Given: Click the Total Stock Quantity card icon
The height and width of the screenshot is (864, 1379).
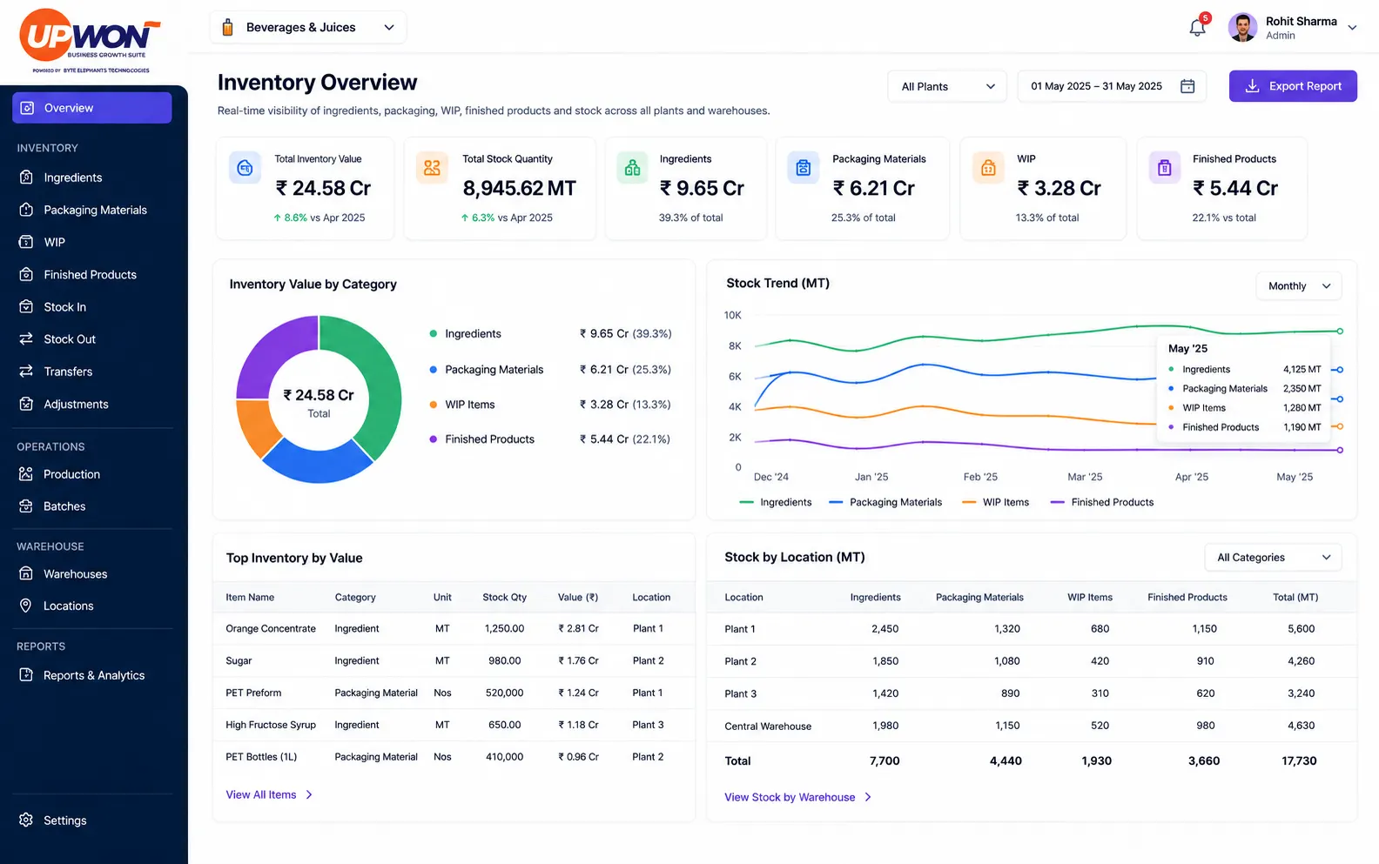Looking at the screenshot, I should 432,168.
